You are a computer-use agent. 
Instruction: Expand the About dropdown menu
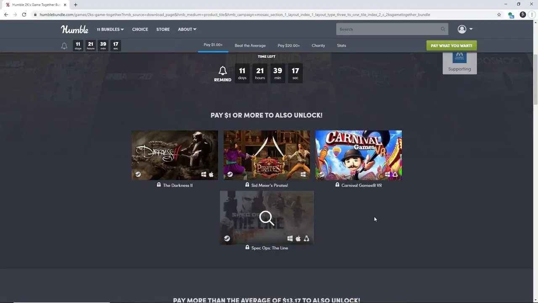[x=187, y=29]
